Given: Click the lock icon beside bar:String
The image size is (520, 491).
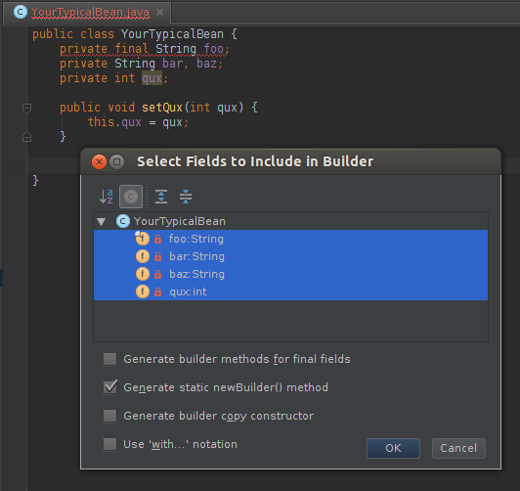Looking at the screenshot, I should [x=158, y=256].
